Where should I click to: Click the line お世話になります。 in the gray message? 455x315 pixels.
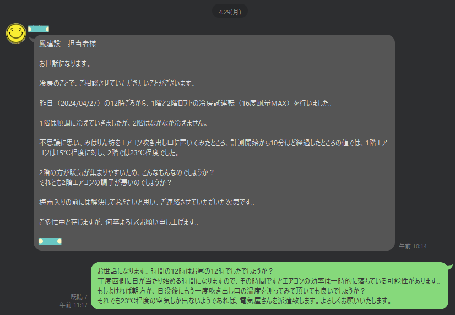pyautogui.click(x=66, y=63)
